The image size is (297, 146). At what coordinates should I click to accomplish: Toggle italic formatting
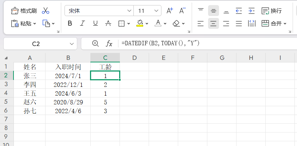coord(83,24)
